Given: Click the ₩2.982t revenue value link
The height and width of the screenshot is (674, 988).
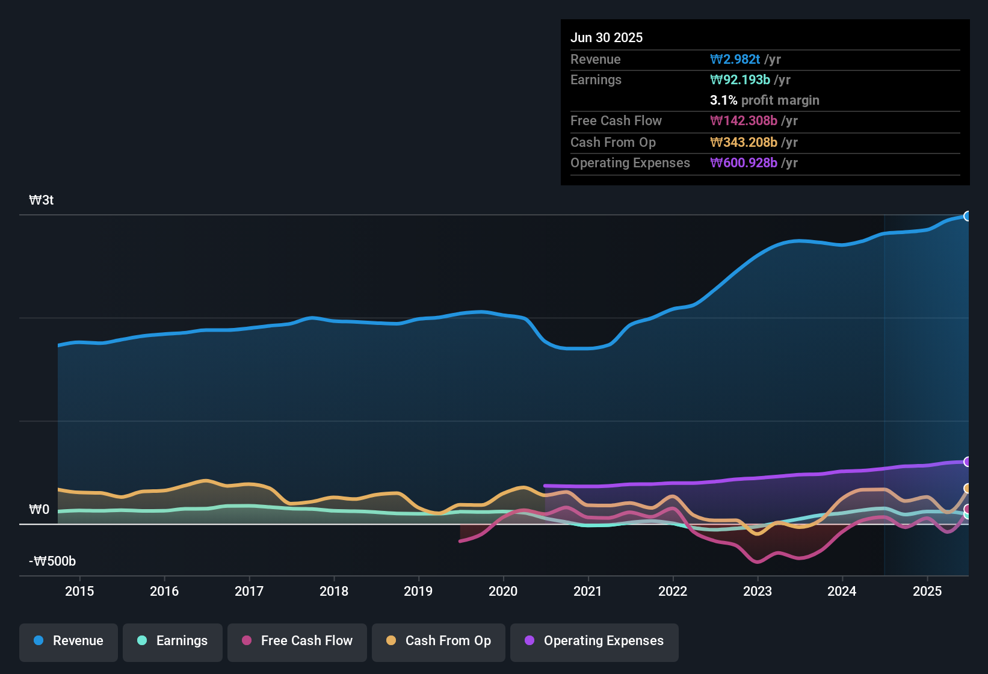Looking at the screenshot, I should click(735, 59).
